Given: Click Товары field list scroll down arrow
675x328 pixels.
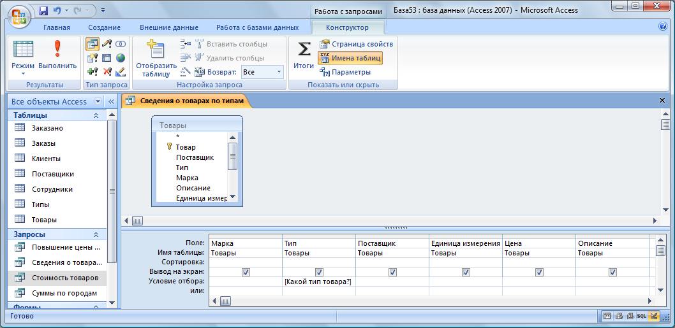Looking at the screenshot, I should pyautogui.click(x=232, y=196).
